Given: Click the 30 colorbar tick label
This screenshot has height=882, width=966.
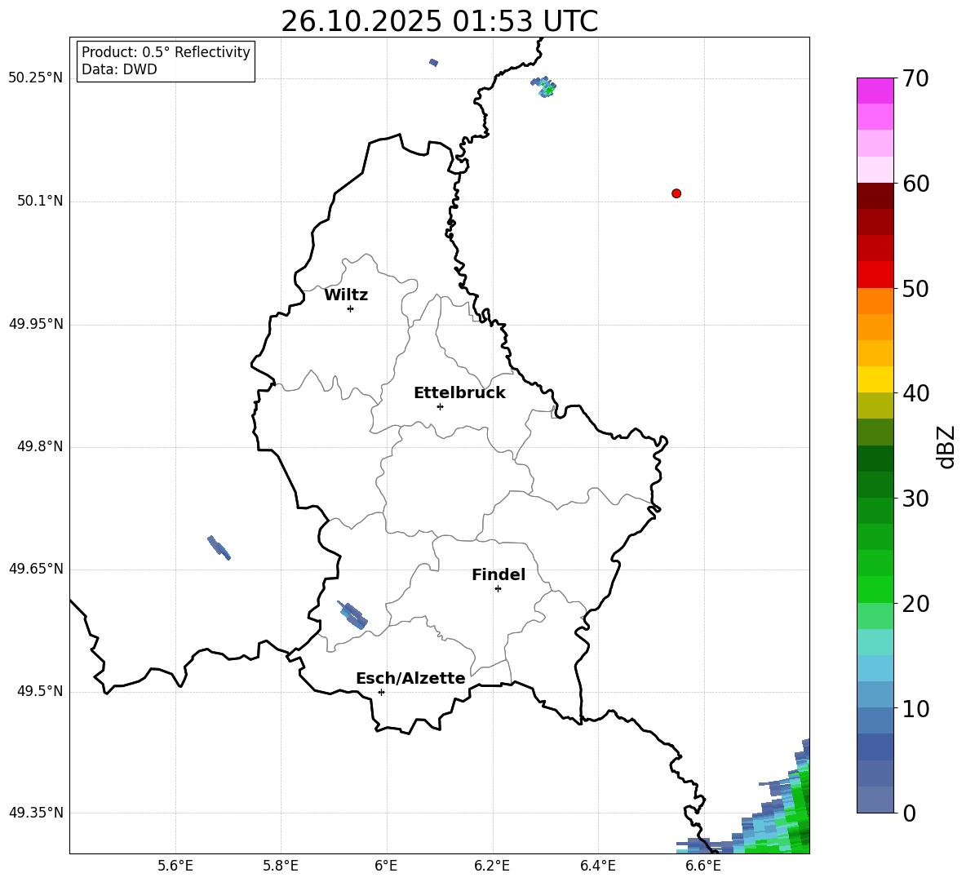Looking at the screenshot, I should (915, 499).
